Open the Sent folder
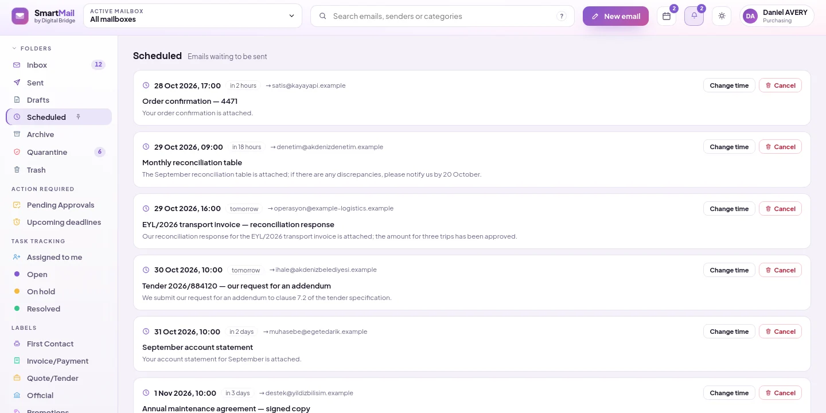The height and width of the screenshot is (413, 826). click(59, 83)
